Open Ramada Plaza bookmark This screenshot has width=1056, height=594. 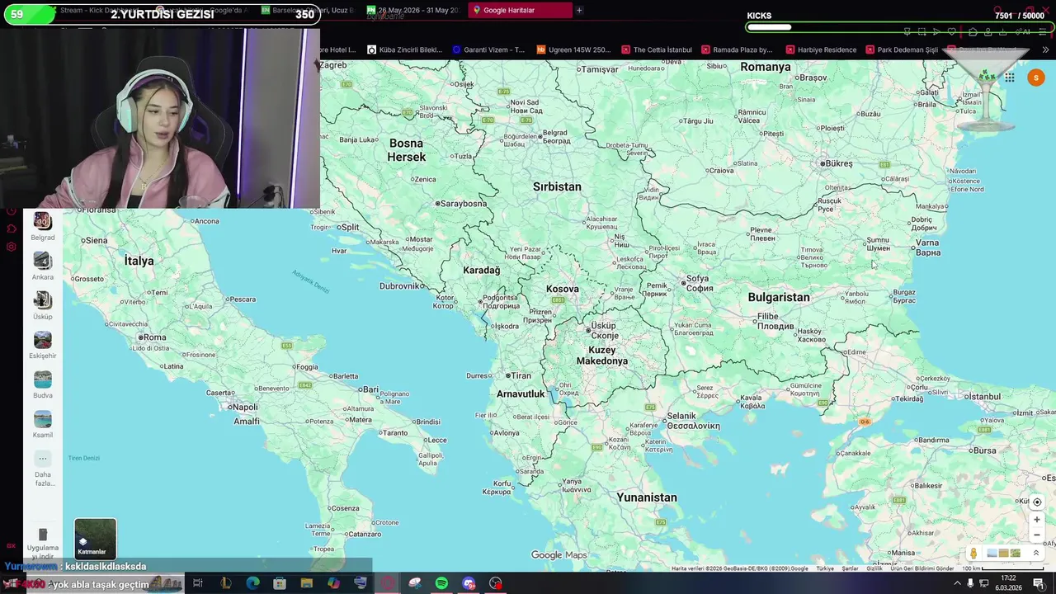click(737, 49)
